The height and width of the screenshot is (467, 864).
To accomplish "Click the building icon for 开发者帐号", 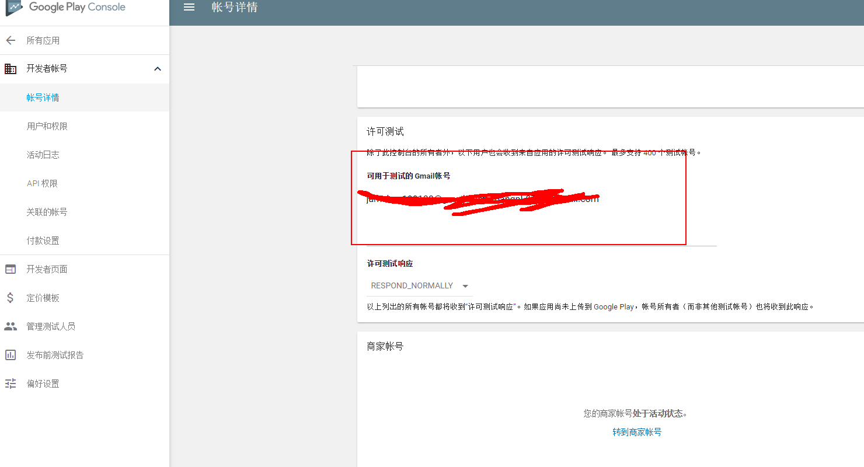I will 11,69.
